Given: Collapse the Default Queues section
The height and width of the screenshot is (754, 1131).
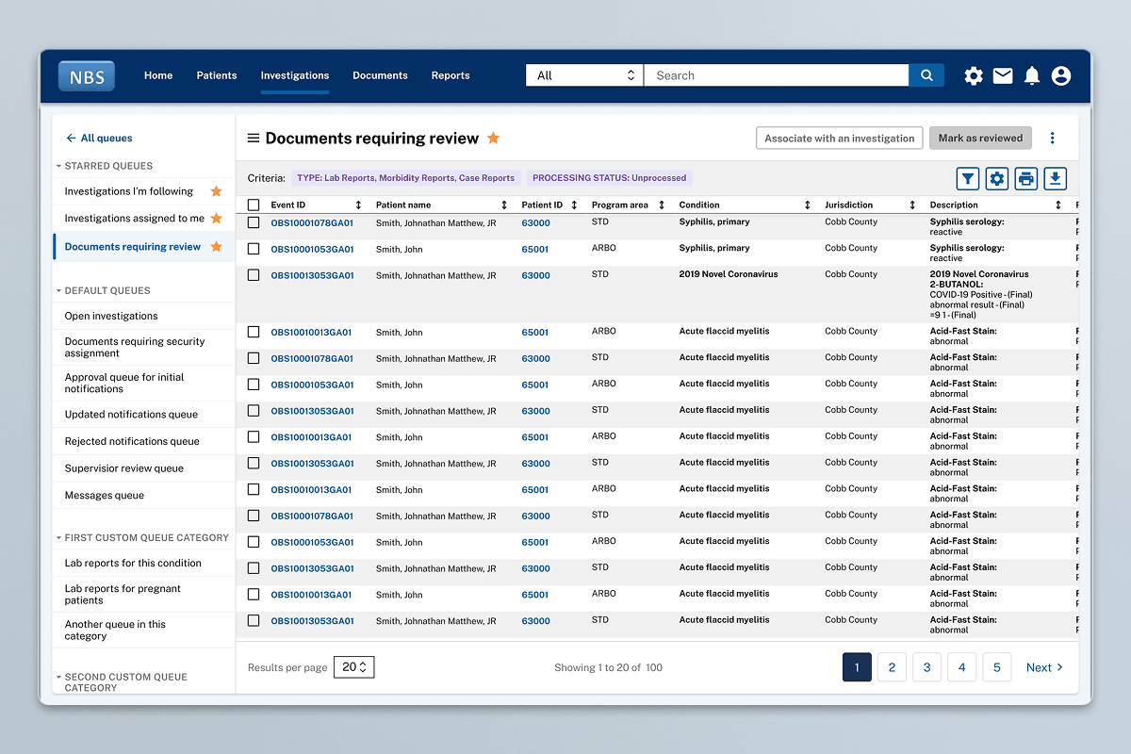Looking at the screenshot, I should (x=58, y=291).
